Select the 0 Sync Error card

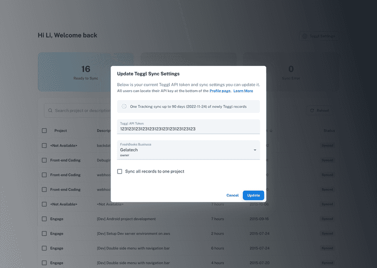pyautogui.click(x=291, y=72)
